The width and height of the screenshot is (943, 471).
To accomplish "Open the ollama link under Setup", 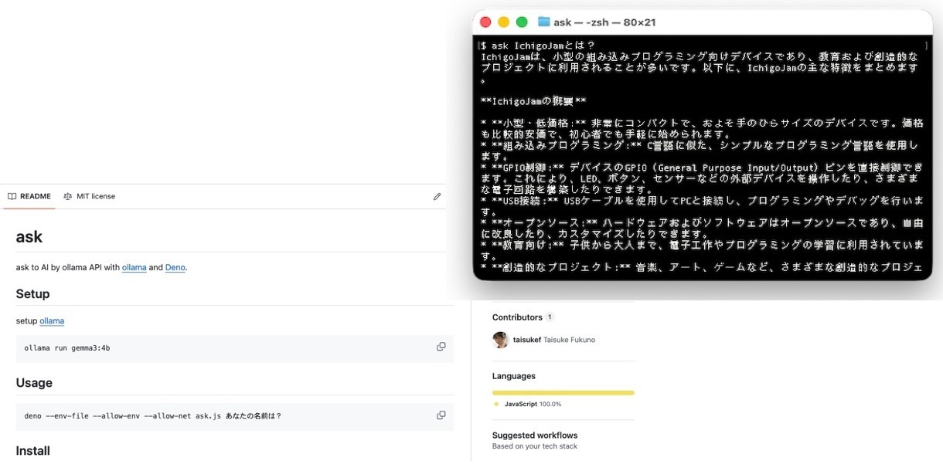I will pyautogui.click(x=52, y=321).
